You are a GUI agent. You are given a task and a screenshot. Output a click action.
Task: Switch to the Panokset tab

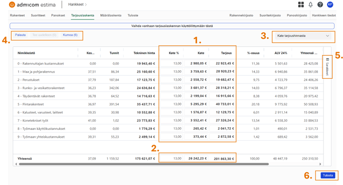click(x=58, y=15)
